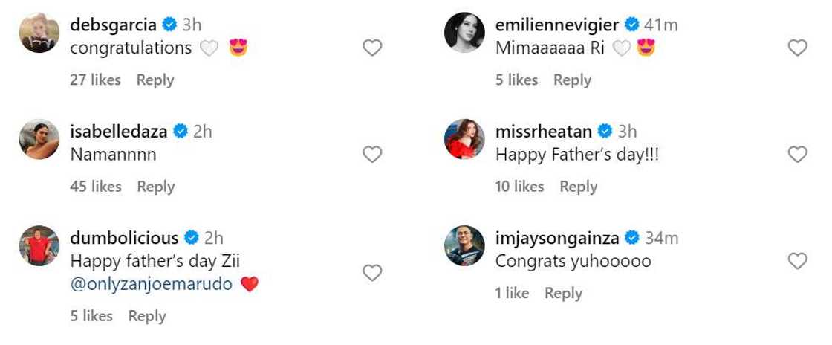This screenshot has width=832, height=345.
Task: Reply to isabelledaza's comment
Action: 155,187
